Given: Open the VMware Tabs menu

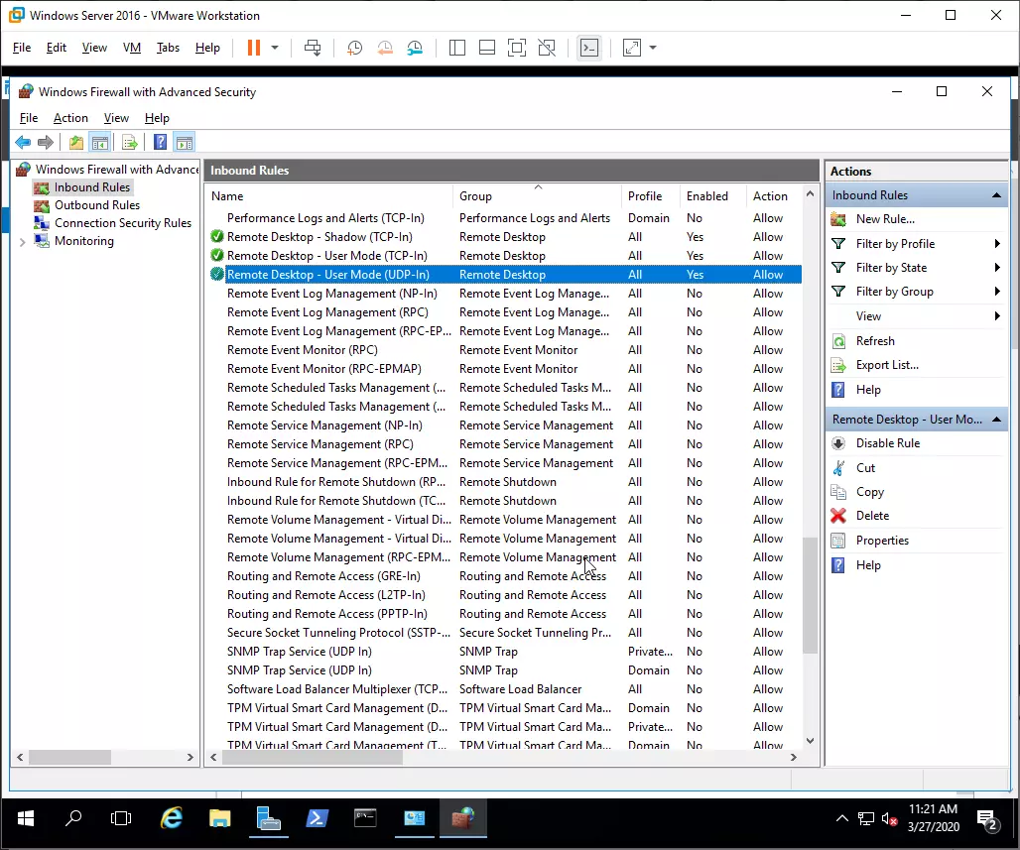Looking at the screenshot, I should [168, 48].
